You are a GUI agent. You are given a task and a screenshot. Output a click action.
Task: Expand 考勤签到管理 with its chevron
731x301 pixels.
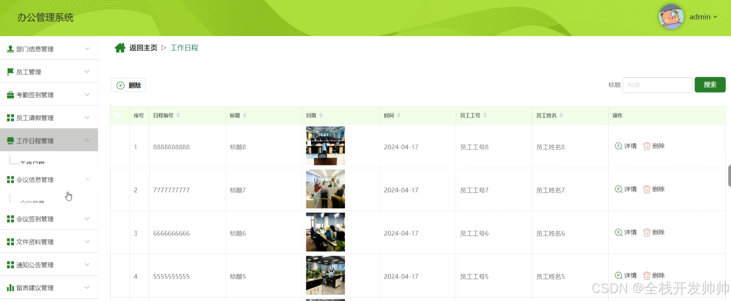tap(87, 95)
